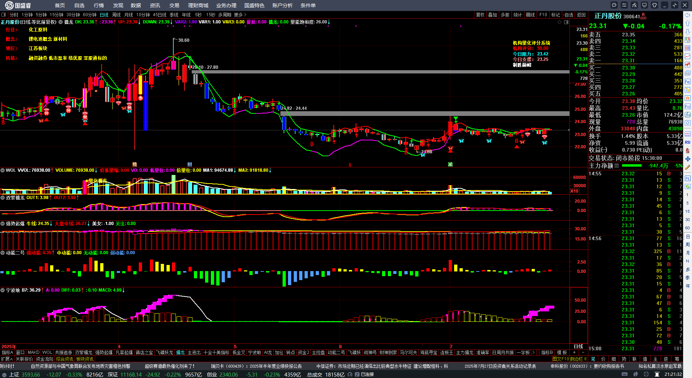Image resolution: width=692 pixels, height=378 pixels.
Task: Click the minus button to remove an indicator panel
Action: click(x=583, y=352)
